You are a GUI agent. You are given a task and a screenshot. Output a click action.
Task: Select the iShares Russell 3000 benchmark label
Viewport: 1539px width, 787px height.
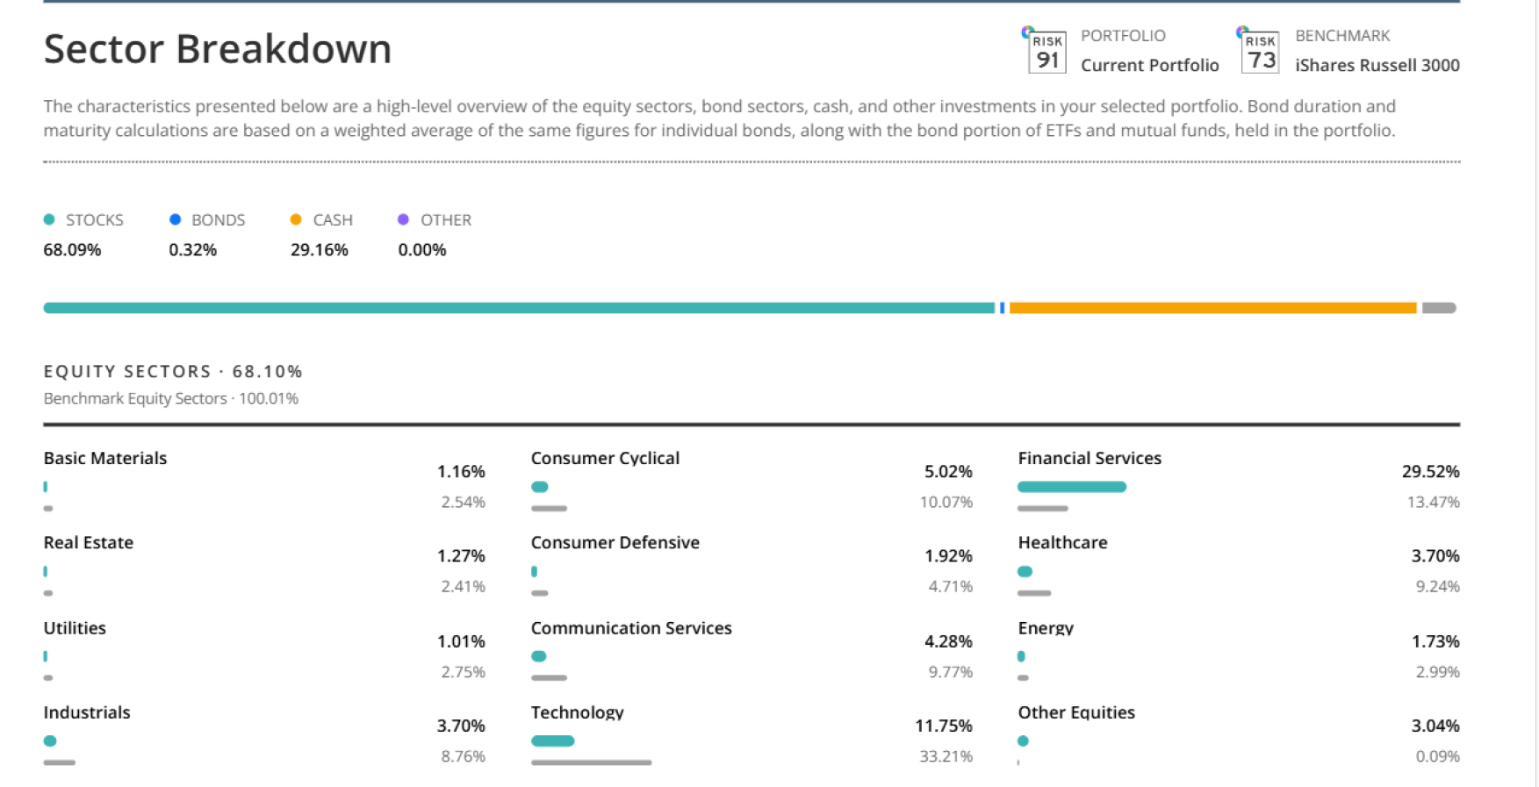point(1377,65)
